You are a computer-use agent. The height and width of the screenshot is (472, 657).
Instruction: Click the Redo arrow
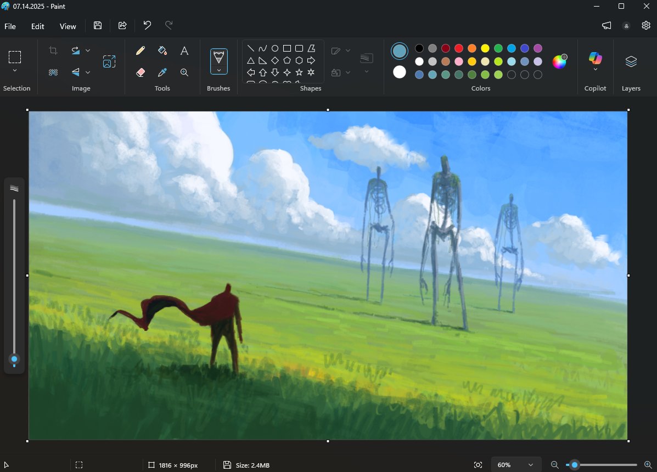pyautogui.click(x=169, y=26)
